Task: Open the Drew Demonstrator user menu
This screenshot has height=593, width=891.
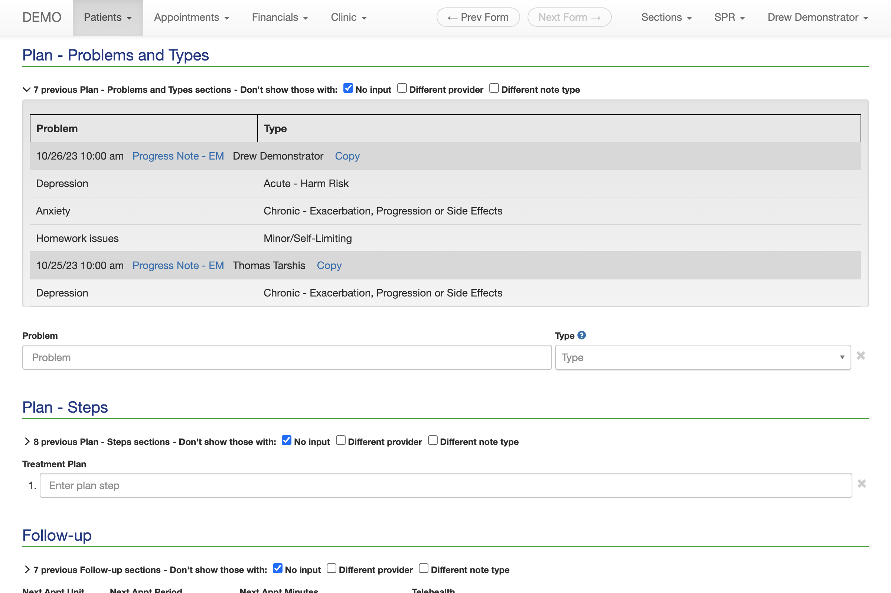Action: pos(817,17)
